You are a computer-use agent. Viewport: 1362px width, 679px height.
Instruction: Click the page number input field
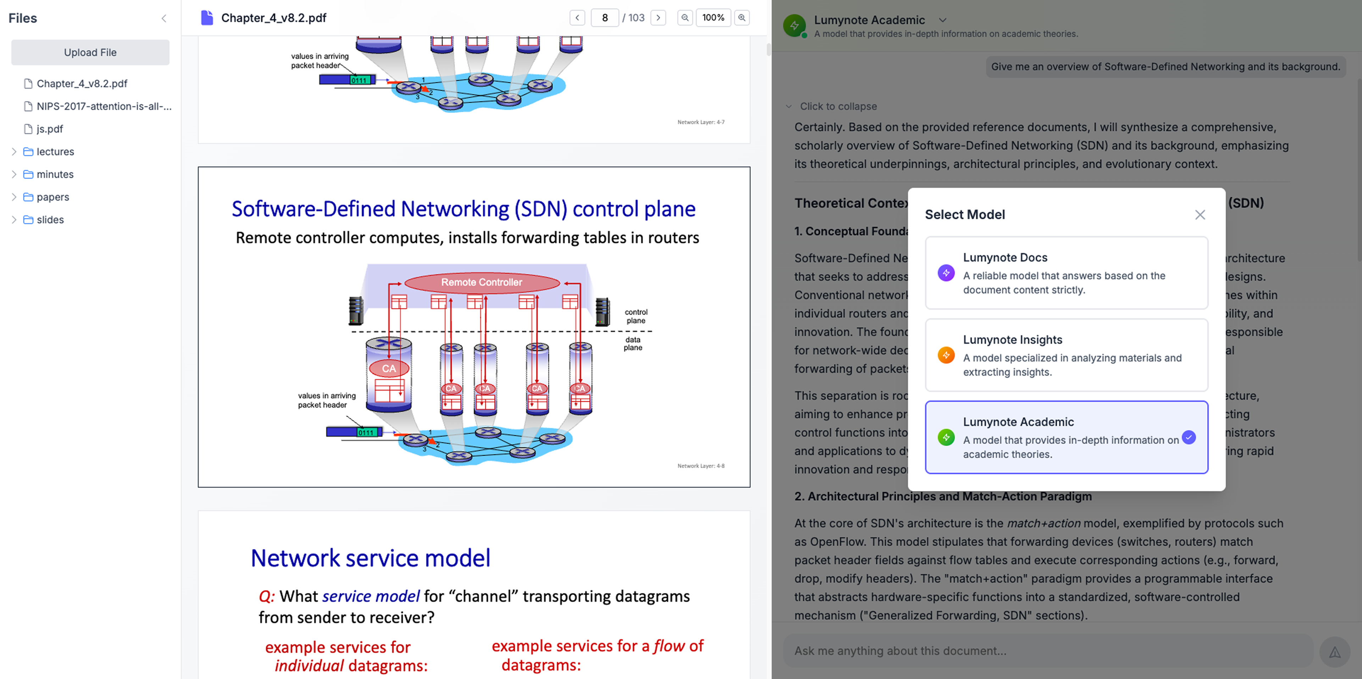(x=604, y=17)
